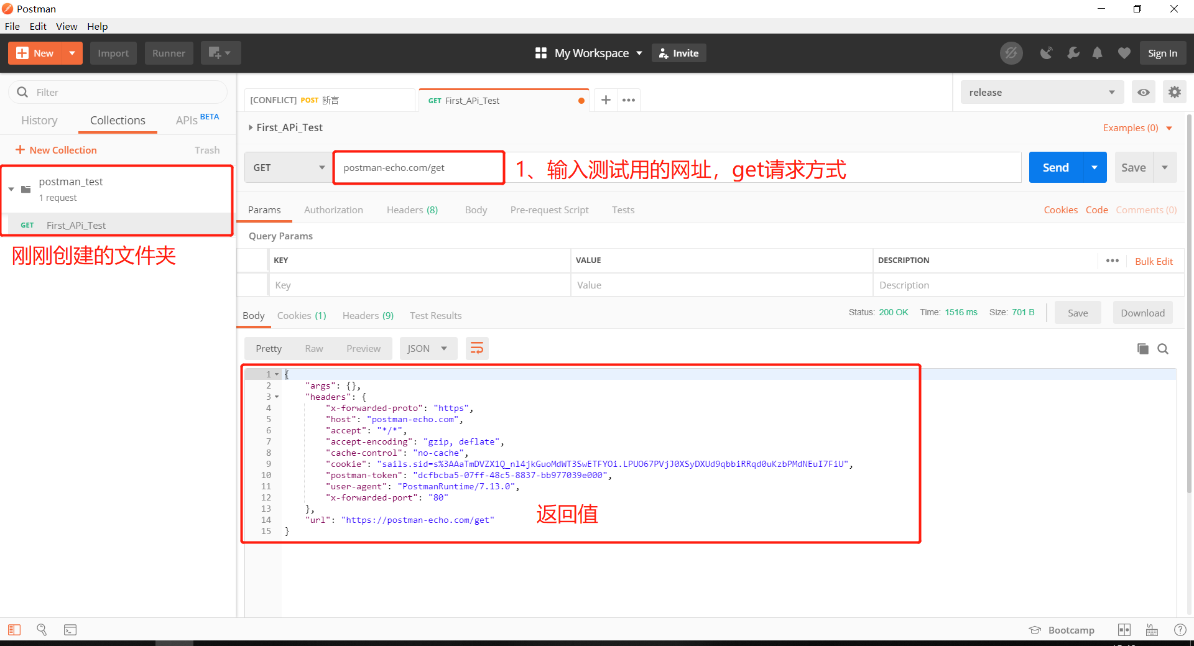1194x646 pixels.
Task: Save the response
Action: tap(1078, 313)
